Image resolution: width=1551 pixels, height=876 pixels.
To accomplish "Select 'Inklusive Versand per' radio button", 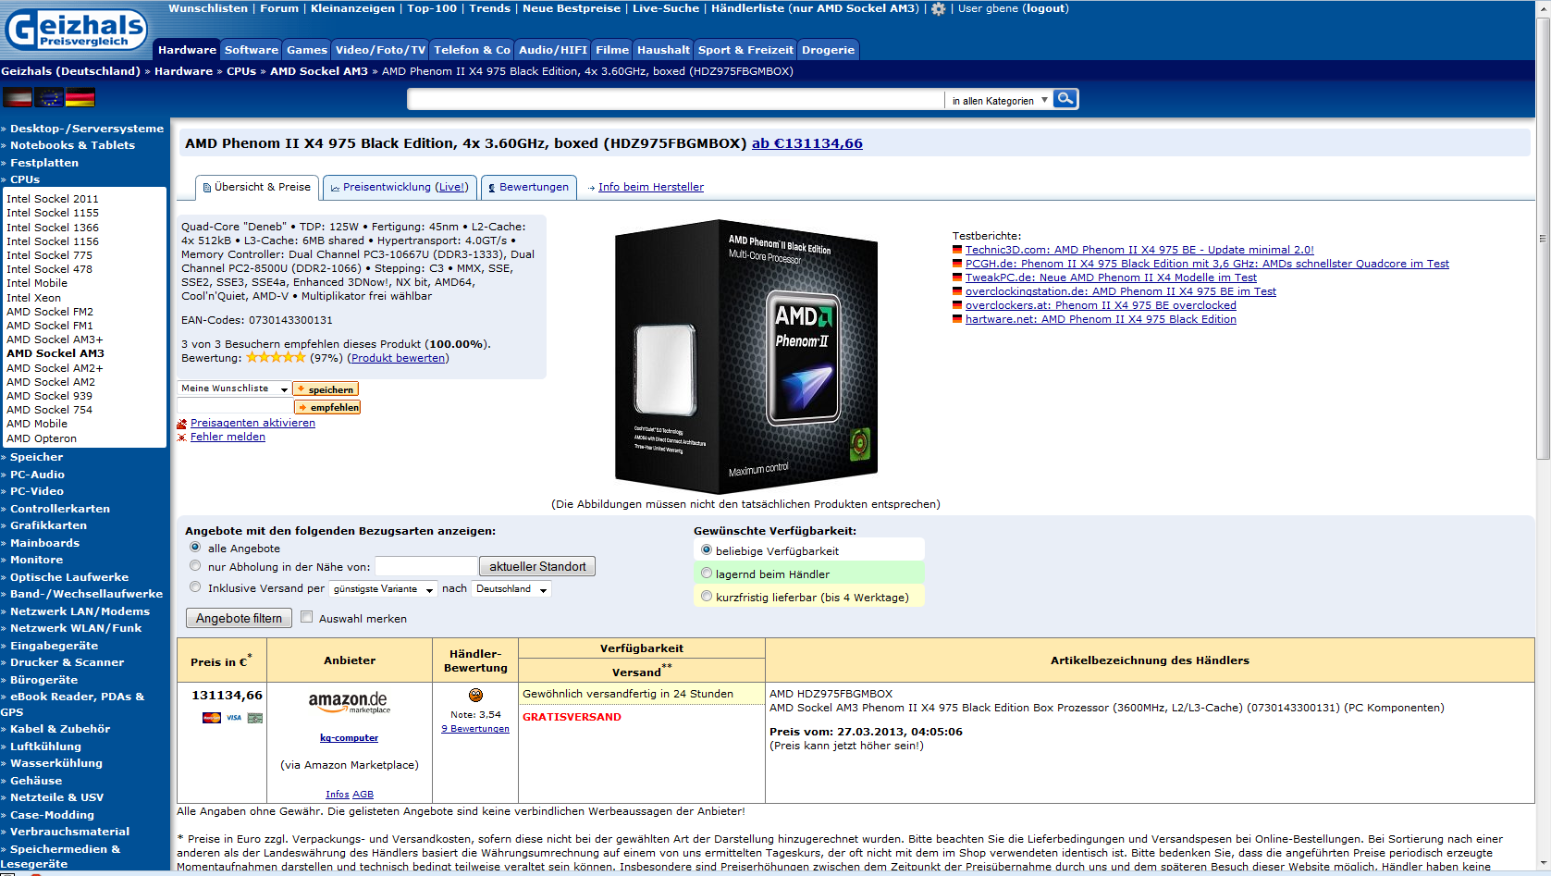I will point(195,587).
